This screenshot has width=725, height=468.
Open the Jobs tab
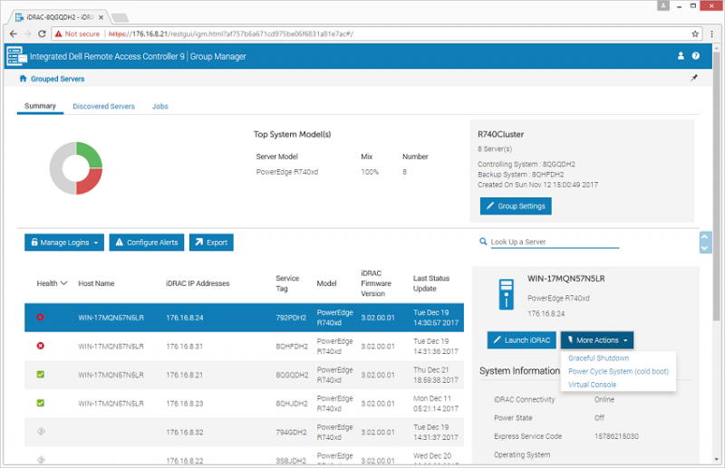tap(159, 107)
